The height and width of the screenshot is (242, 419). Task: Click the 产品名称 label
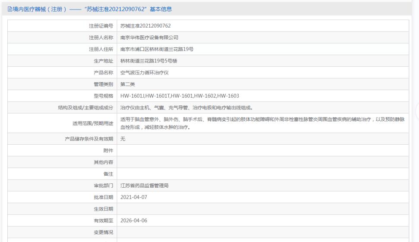(x=104, y=72)
